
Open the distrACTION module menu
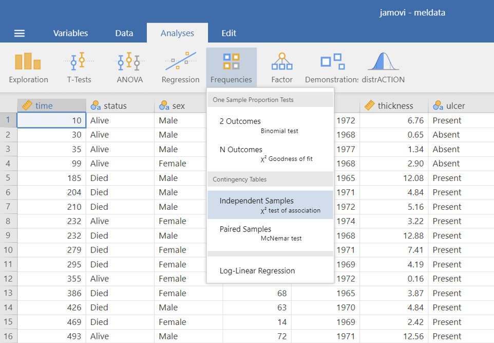383,68
